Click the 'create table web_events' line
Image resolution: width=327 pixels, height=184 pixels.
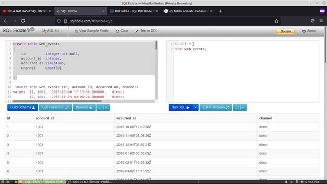click(36, 44)
